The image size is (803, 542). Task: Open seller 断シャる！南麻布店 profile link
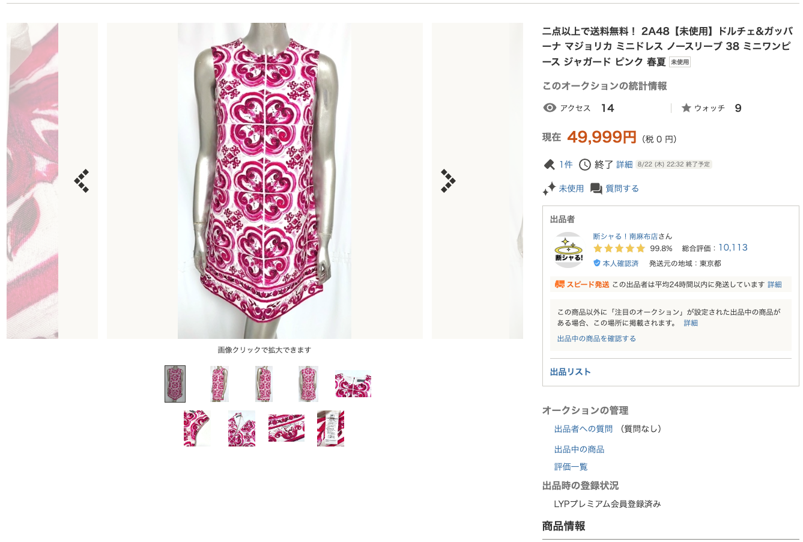625,236
